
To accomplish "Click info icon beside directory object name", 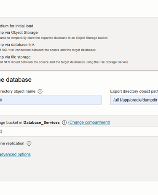I will point(40,91).
